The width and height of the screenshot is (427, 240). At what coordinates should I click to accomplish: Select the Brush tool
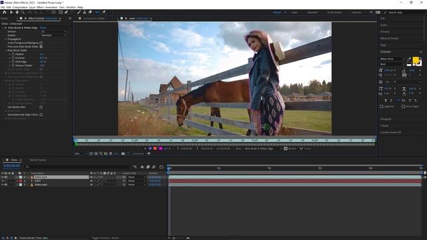(x=79, y=12)
